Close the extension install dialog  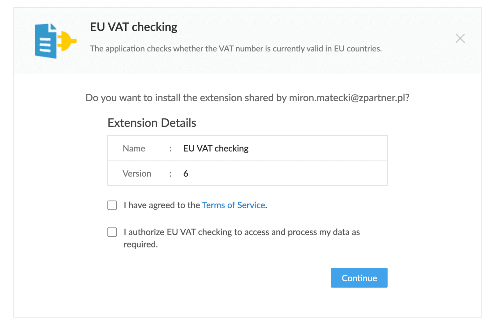[x=460, y=38]
